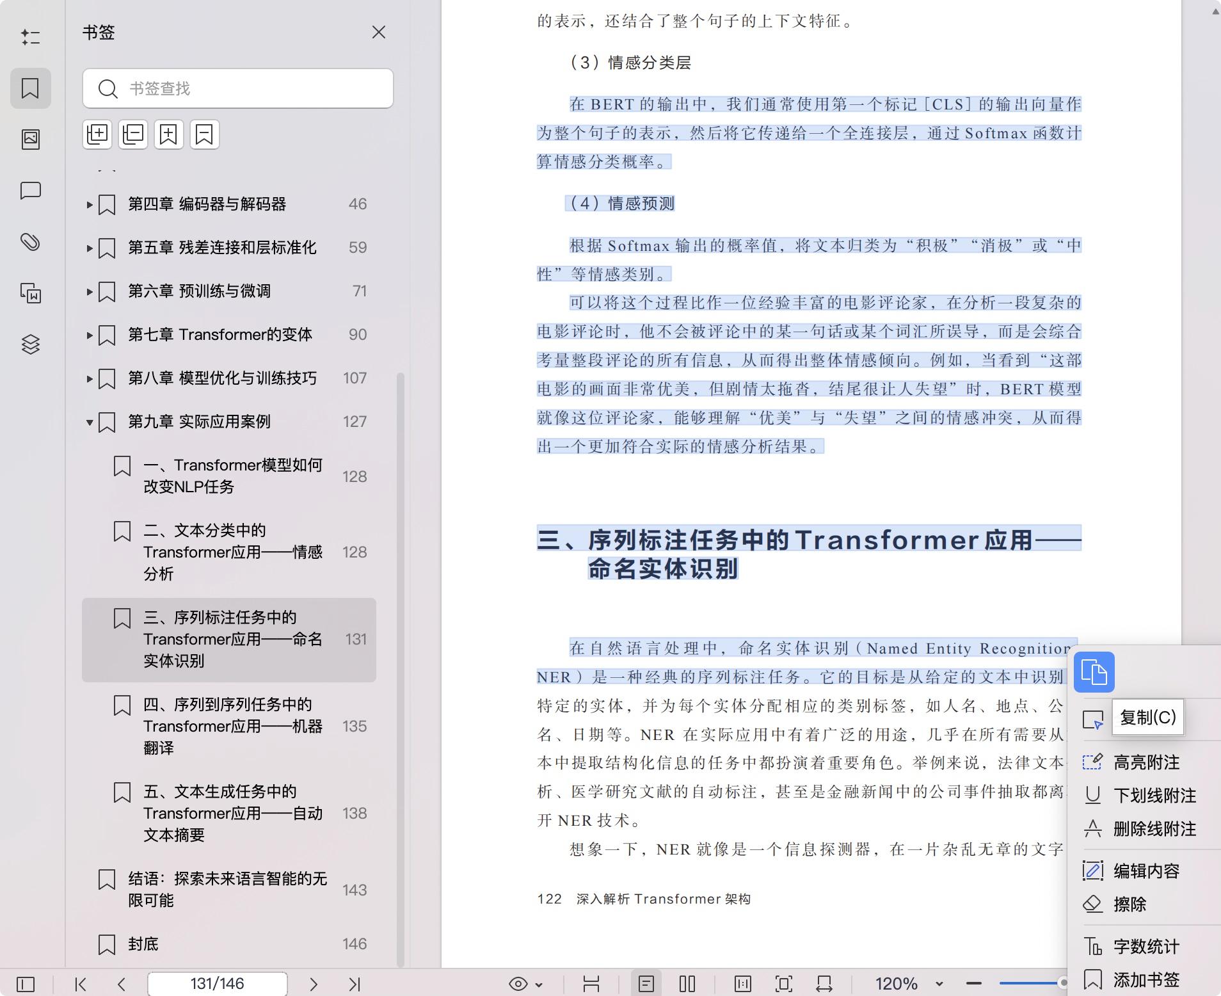Viewport: 1221px width, 996px height.
Task: Click the bookmark panel vertical scrollbar
Action: click(x=401, y=669)
